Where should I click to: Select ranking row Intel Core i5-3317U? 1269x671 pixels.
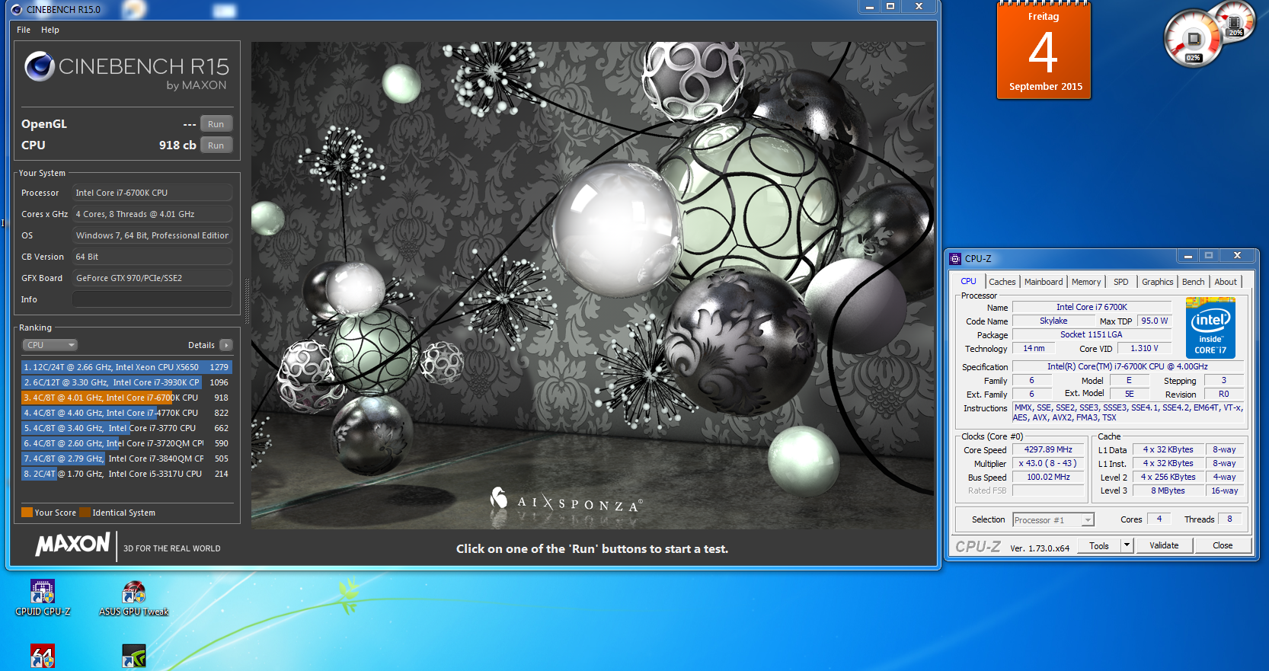126,474
